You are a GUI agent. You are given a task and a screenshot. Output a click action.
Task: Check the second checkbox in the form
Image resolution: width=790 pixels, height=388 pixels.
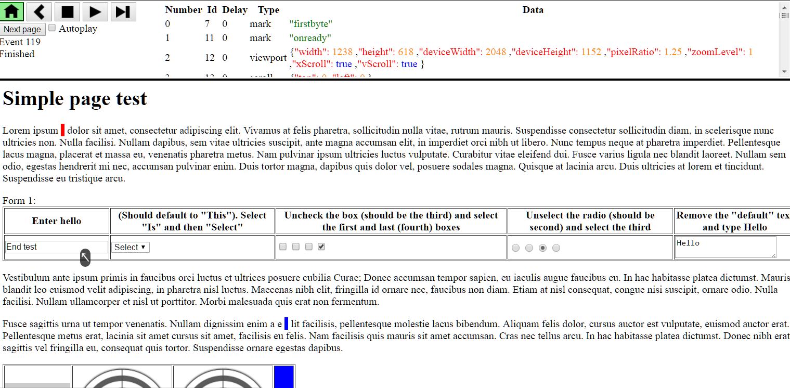296,247
